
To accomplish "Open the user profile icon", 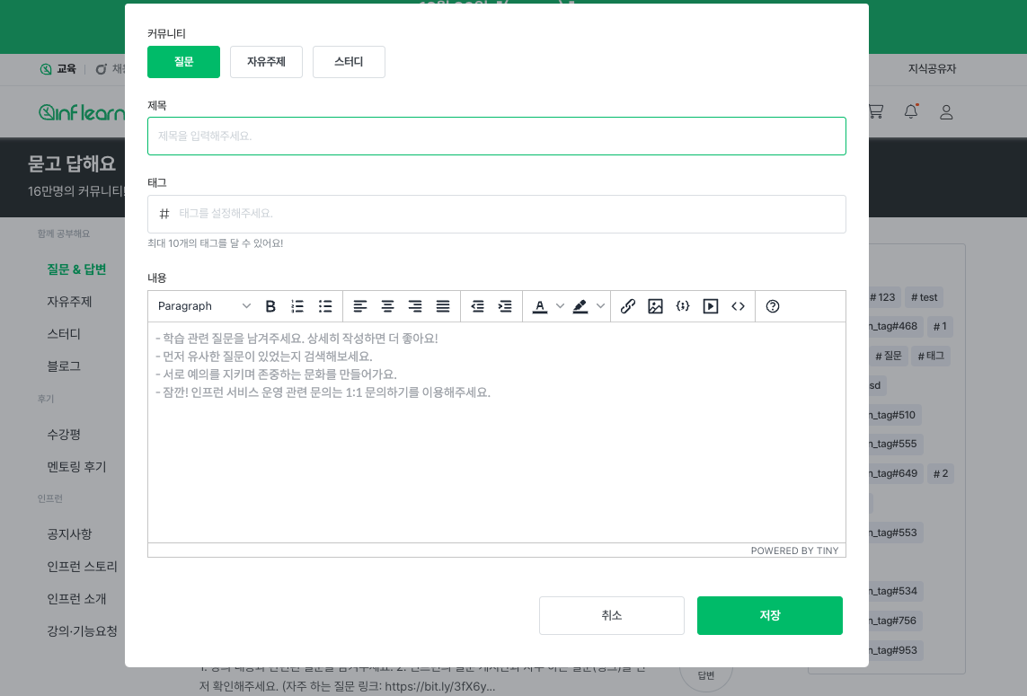I will 946,112.
